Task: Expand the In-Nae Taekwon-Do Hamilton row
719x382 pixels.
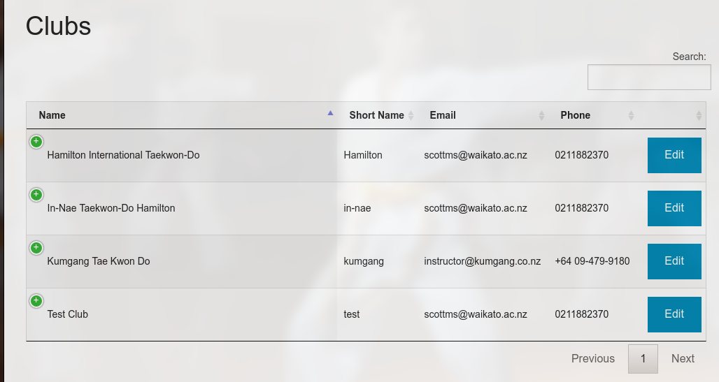Action: coord(36,195)
